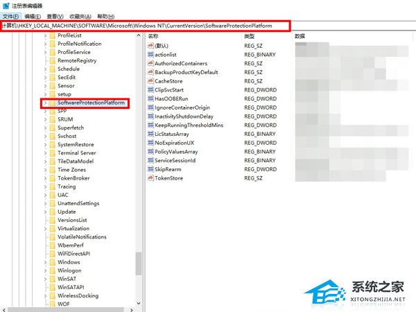416x312 pixels.
Task: Expand the Virtualization tree node
Action: (45, 229)
